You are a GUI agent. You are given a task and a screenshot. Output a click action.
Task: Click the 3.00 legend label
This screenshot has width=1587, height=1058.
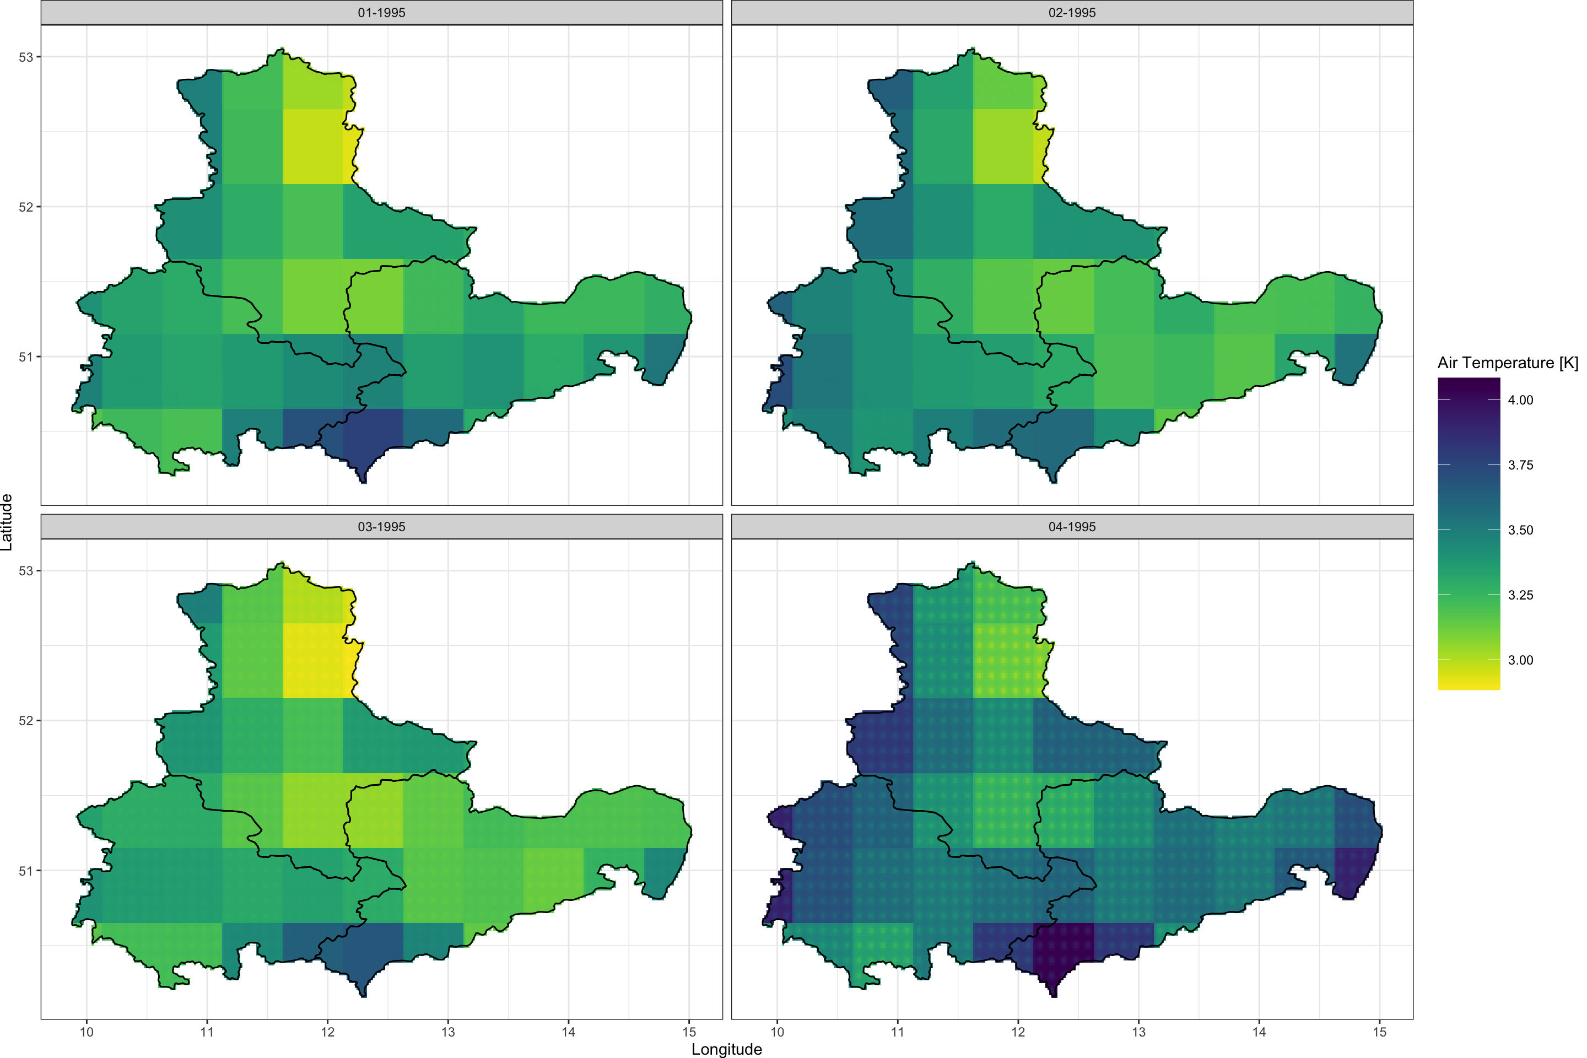pos(1520,661)
